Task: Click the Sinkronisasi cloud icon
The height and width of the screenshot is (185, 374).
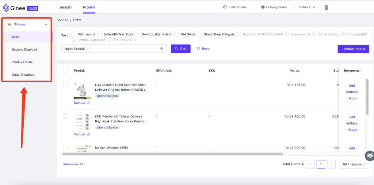Action: coord(225,7)
